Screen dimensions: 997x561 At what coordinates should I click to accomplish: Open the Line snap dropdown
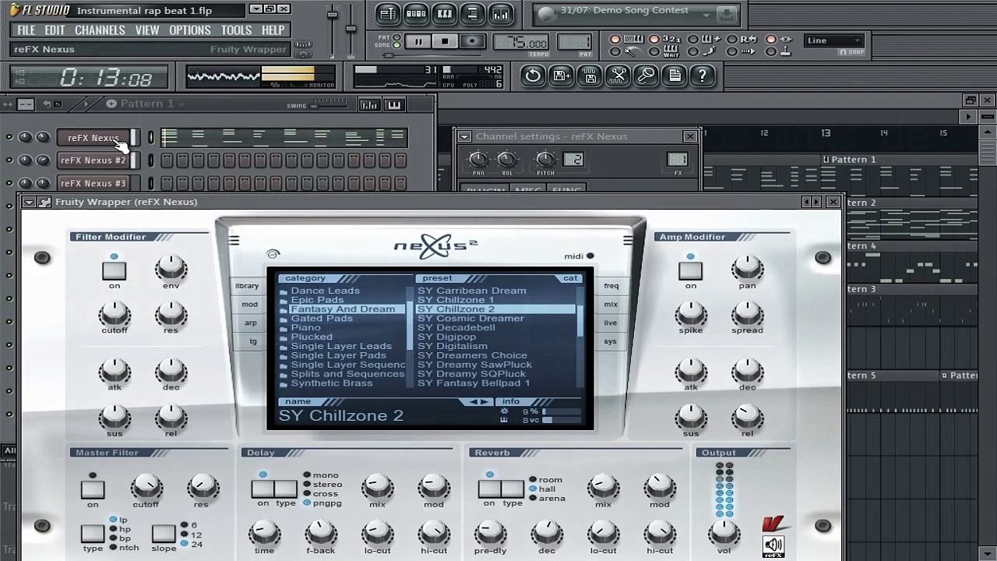click(834, 41)
